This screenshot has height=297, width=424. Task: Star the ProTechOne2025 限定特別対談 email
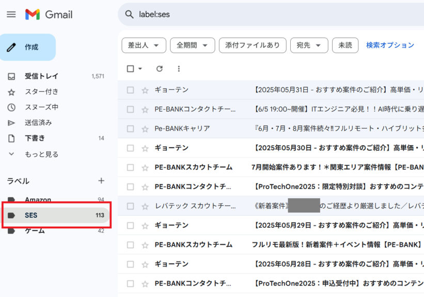tap(145, 187)
